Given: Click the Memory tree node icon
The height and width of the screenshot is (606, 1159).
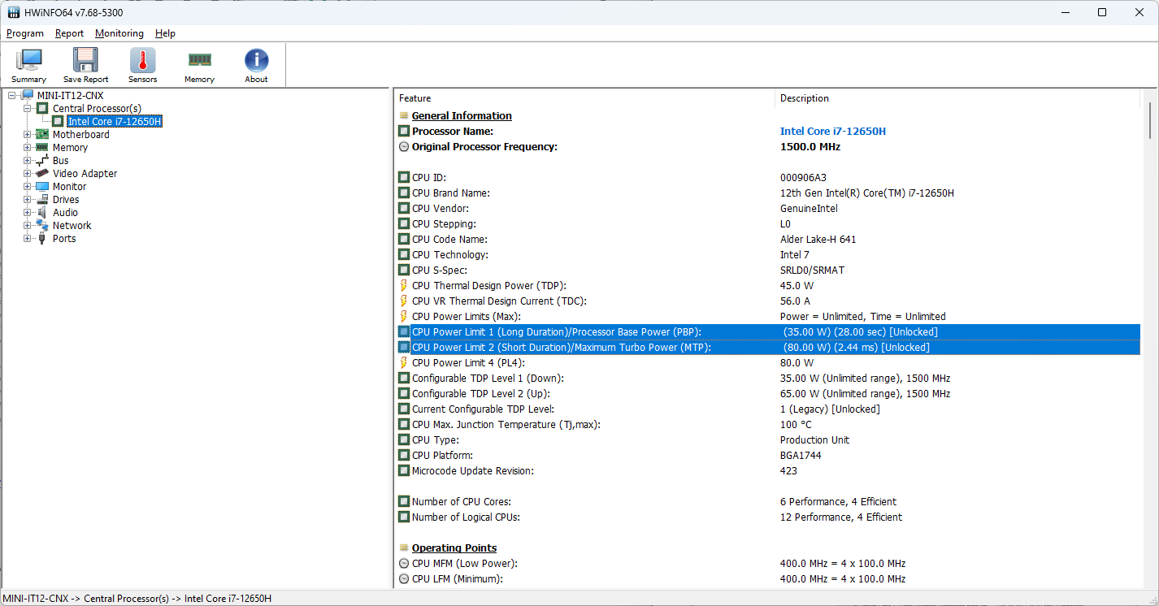Looking at the screenshot, I should tap(42, 148).
